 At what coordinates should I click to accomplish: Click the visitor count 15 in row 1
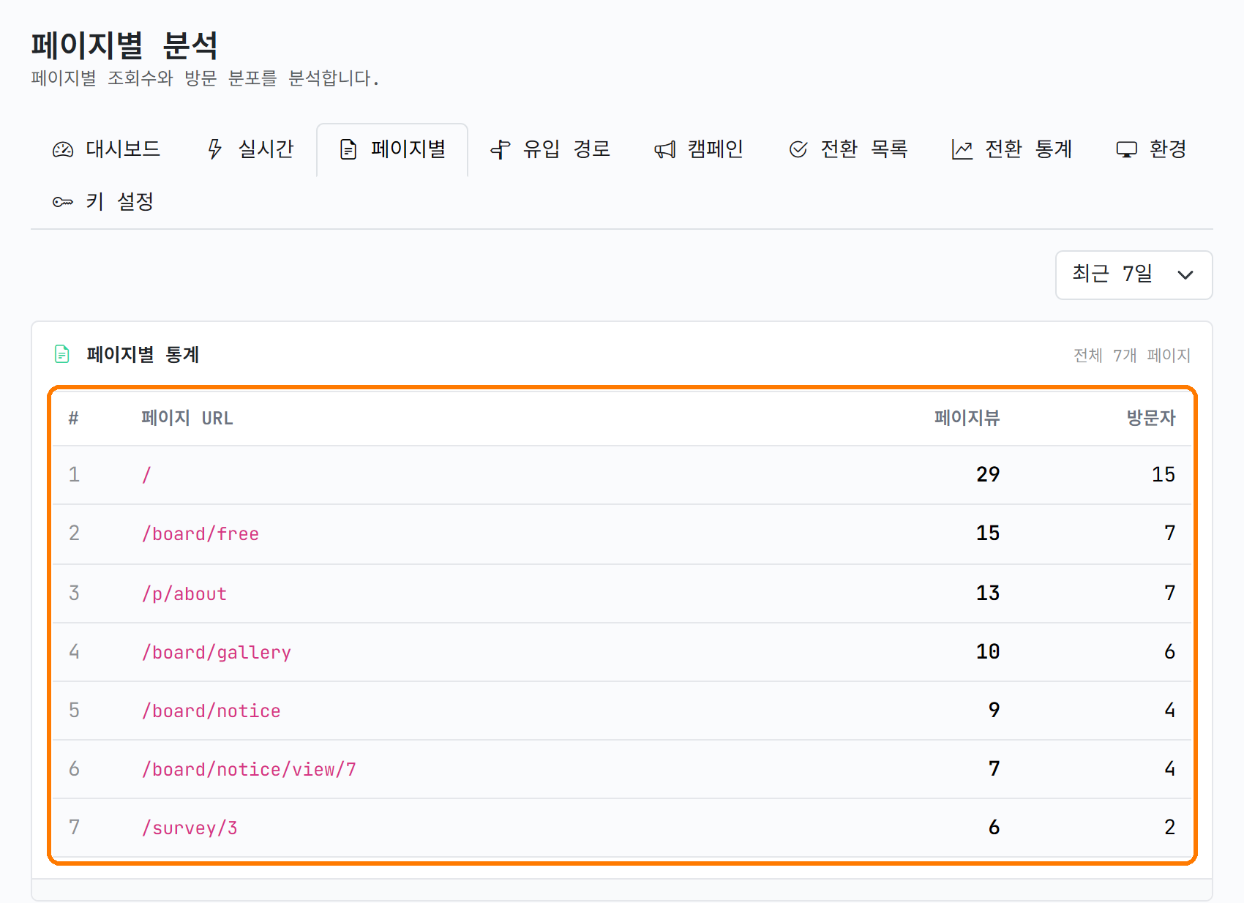1164,475
